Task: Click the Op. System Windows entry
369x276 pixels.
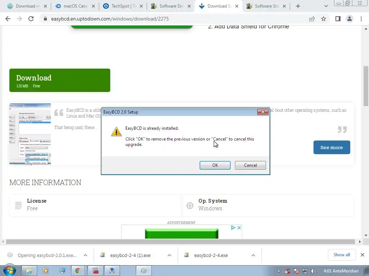Action: tap(268, 205)
